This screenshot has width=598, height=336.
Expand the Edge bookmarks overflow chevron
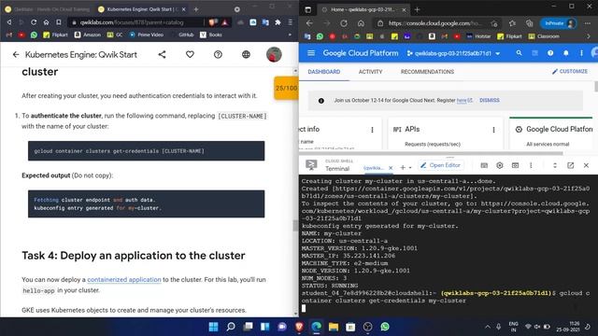coord(589,36)
